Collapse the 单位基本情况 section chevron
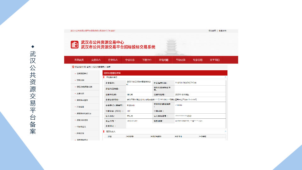 pyautogui.click(x=225, y=77)
